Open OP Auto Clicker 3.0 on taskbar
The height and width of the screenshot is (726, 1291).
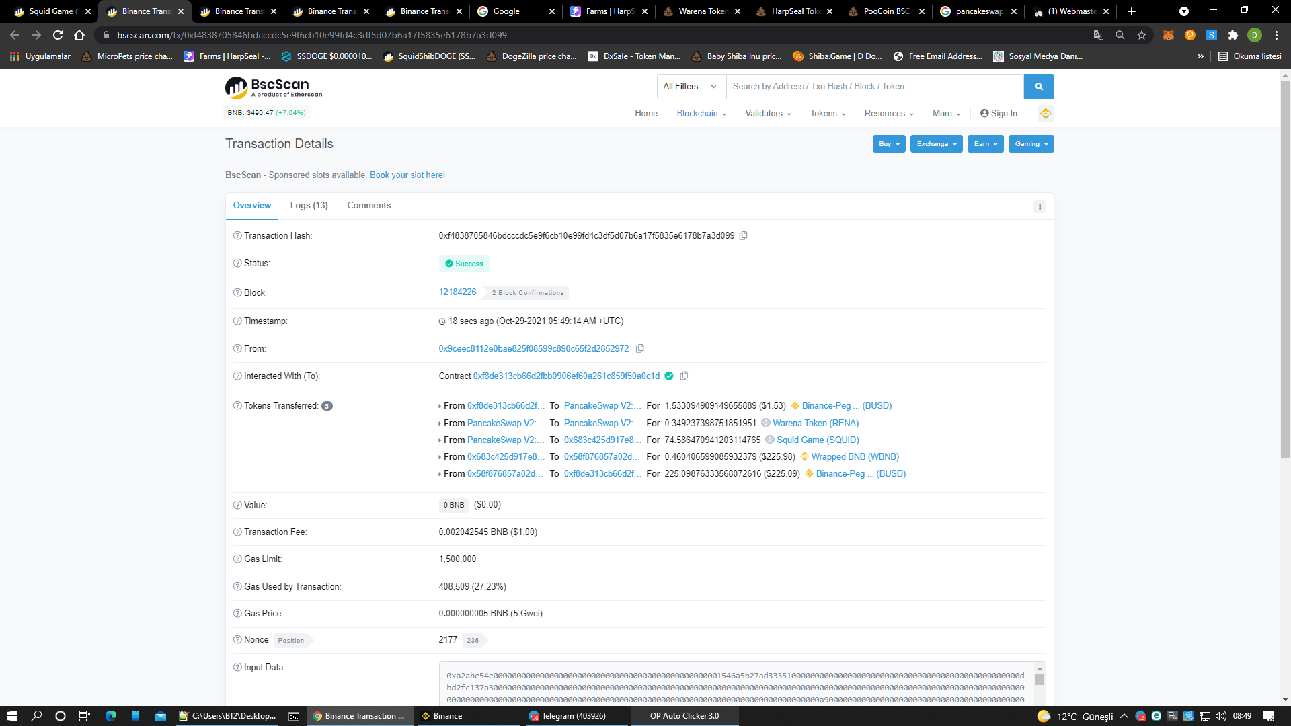[x=684, y=716]
